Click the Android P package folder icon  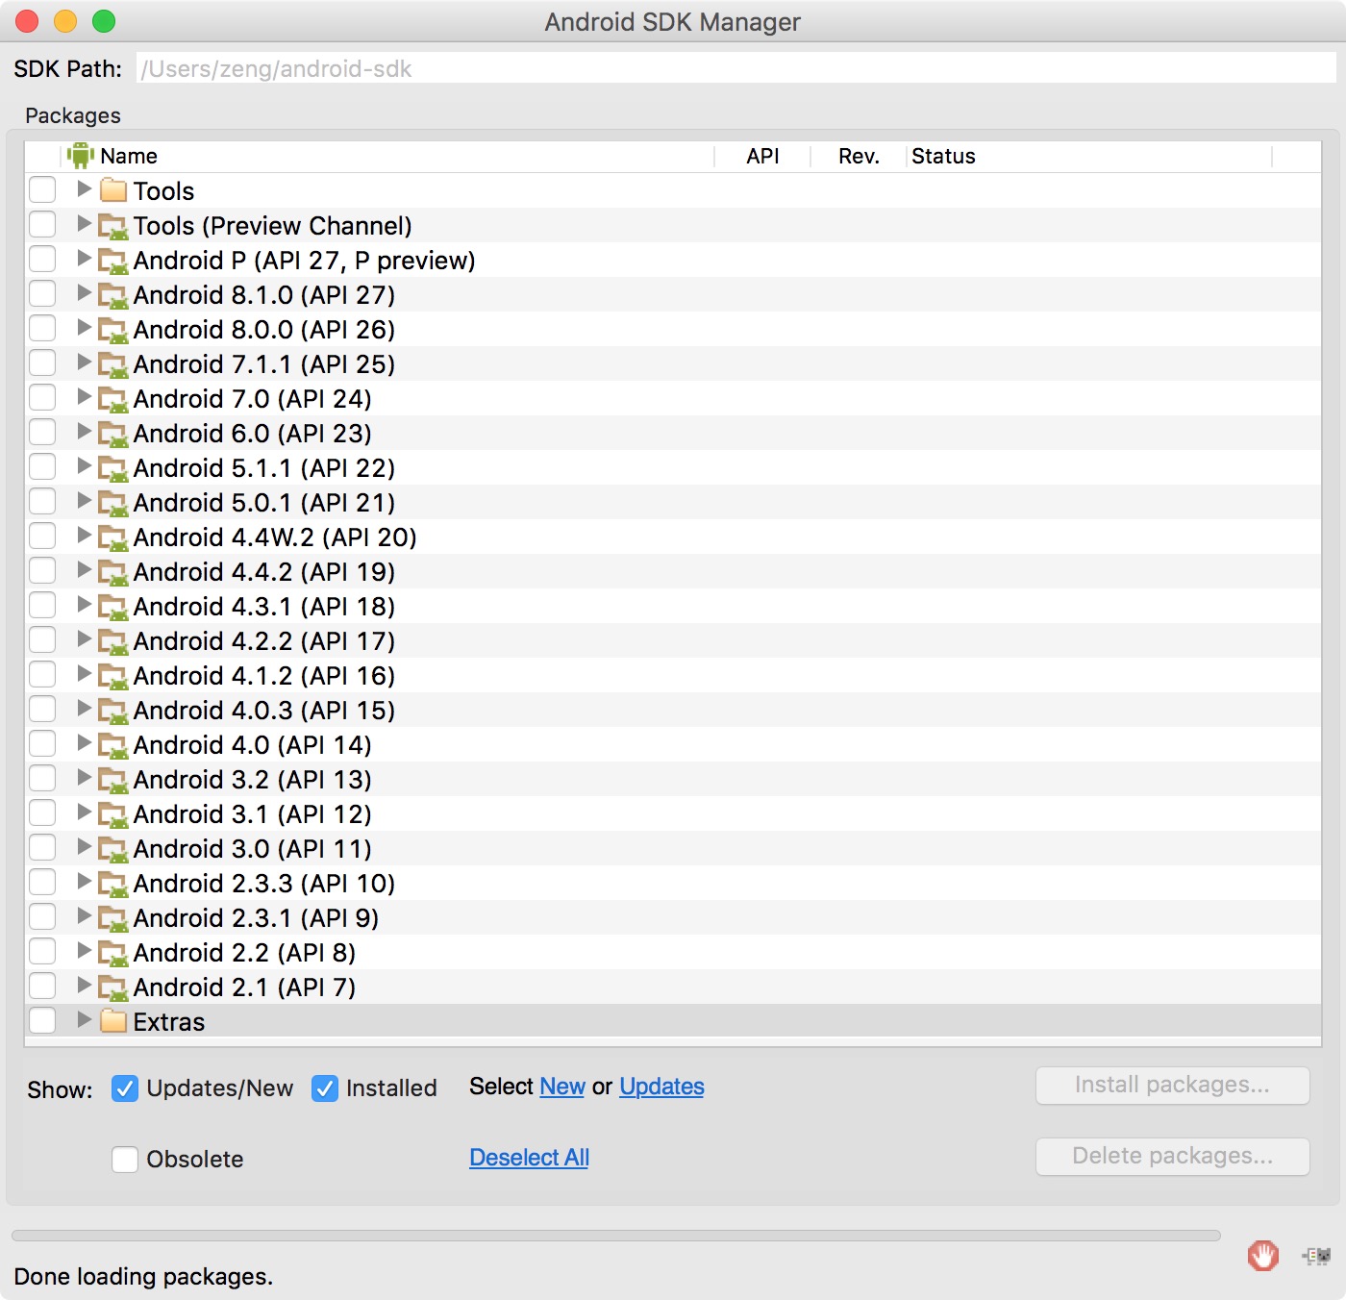(113, 262)
